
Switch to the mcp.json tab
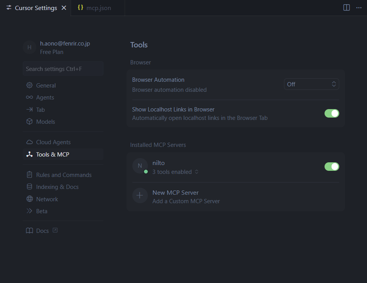click(x=98, y=8)
